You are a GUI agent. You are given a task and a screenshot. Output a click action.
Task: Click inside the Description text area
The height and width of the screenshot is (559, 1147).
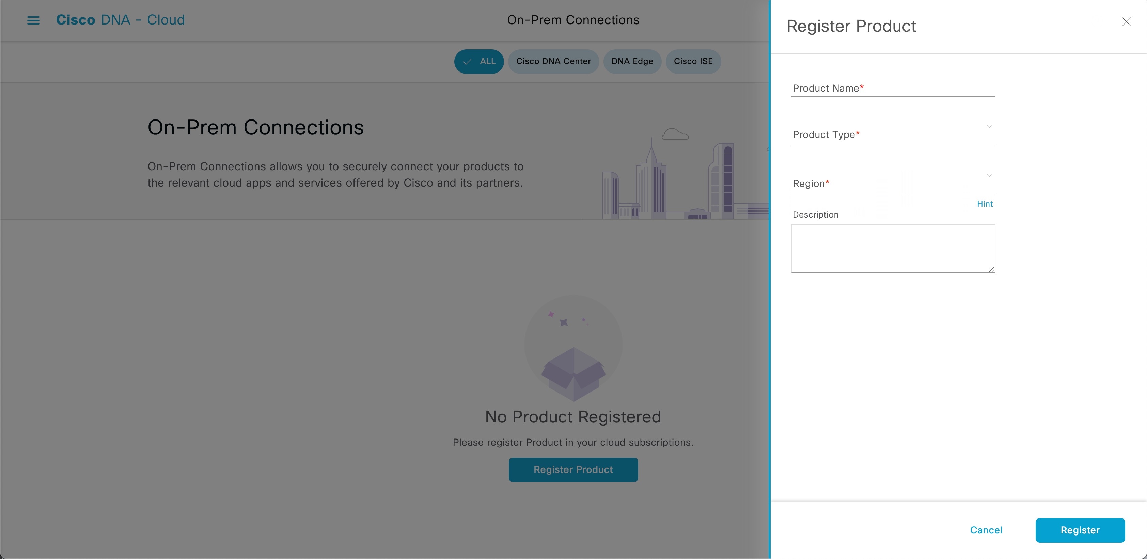[x=892, y=248]
